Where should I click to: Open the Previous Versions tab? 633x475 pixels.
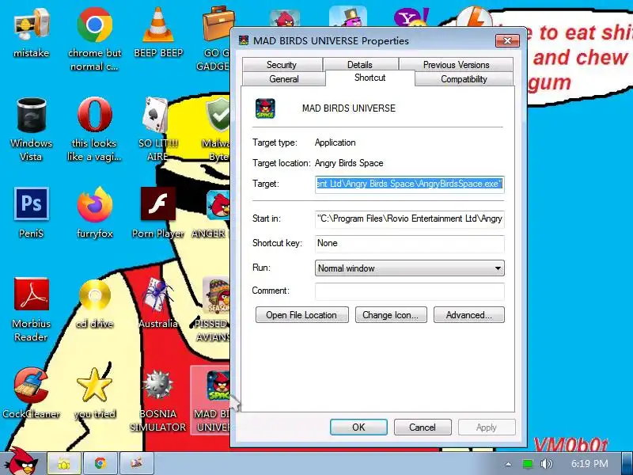(x=457, y=65)
